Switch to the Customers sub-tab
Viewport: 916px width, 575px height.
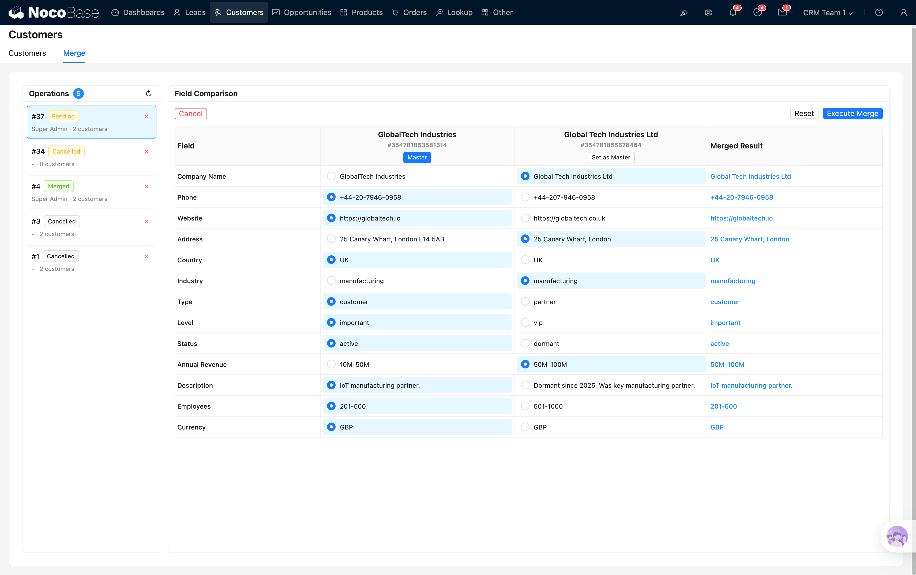pyautogui.click(x=27, y=53)
